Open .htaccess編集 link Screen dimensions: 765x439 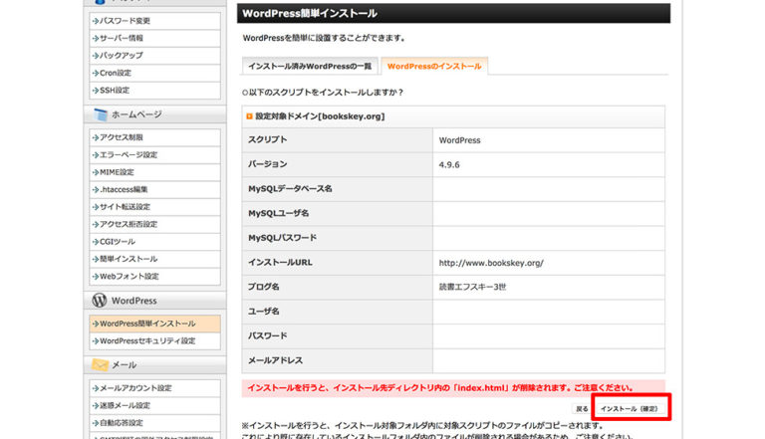pos(155,190)
